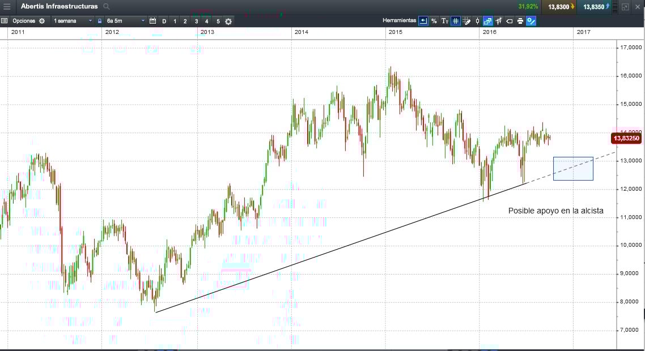Image resolution: width=645 pixels, height=351 pixels.
Task: Select the D daily preset
Action: (164, 22)
